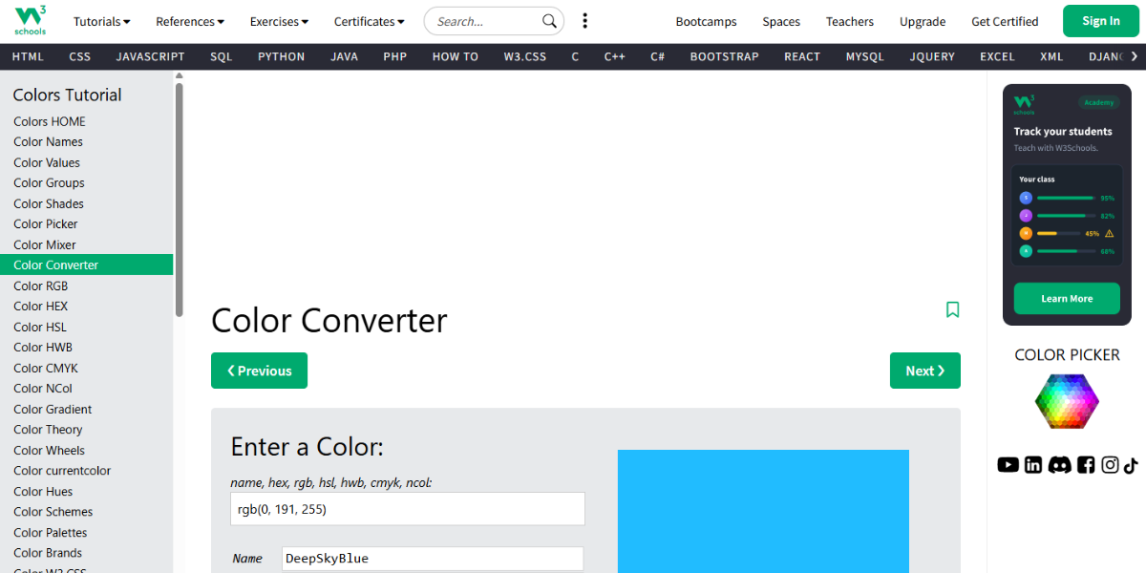Open the LinkedIn icon link

(x=1032, y=464)
